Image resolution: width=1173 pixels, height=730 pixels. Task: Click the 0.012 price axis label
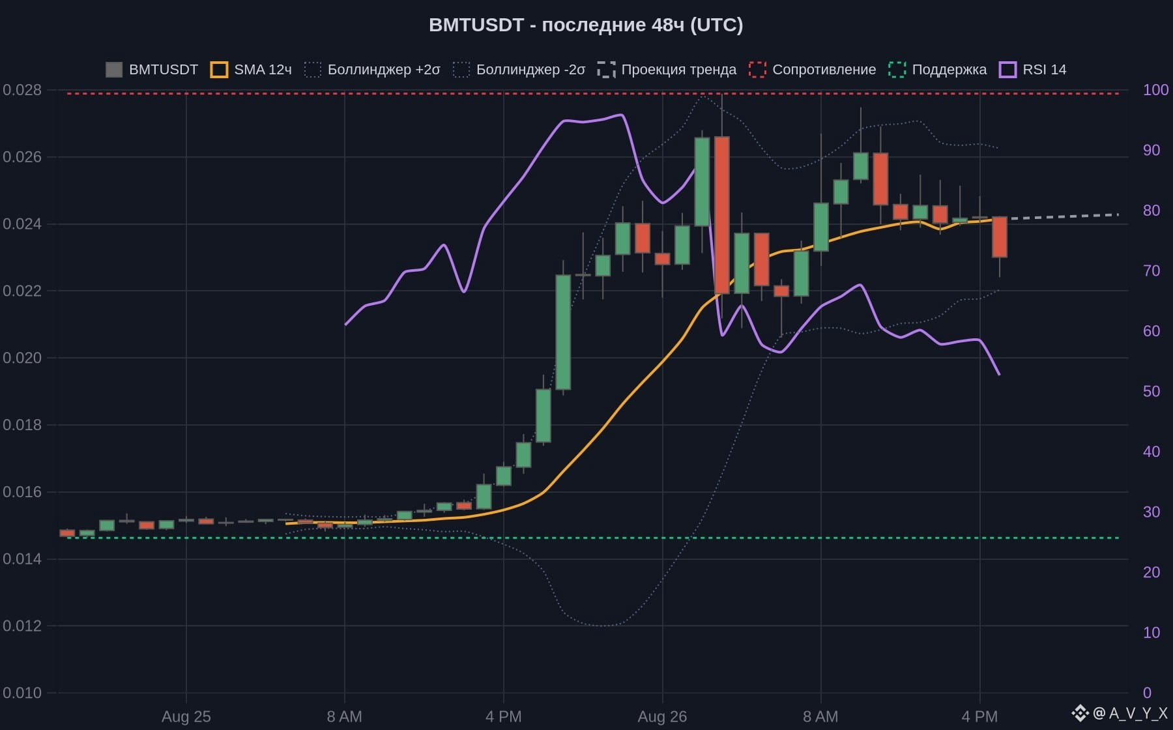[x=22, y=626]
